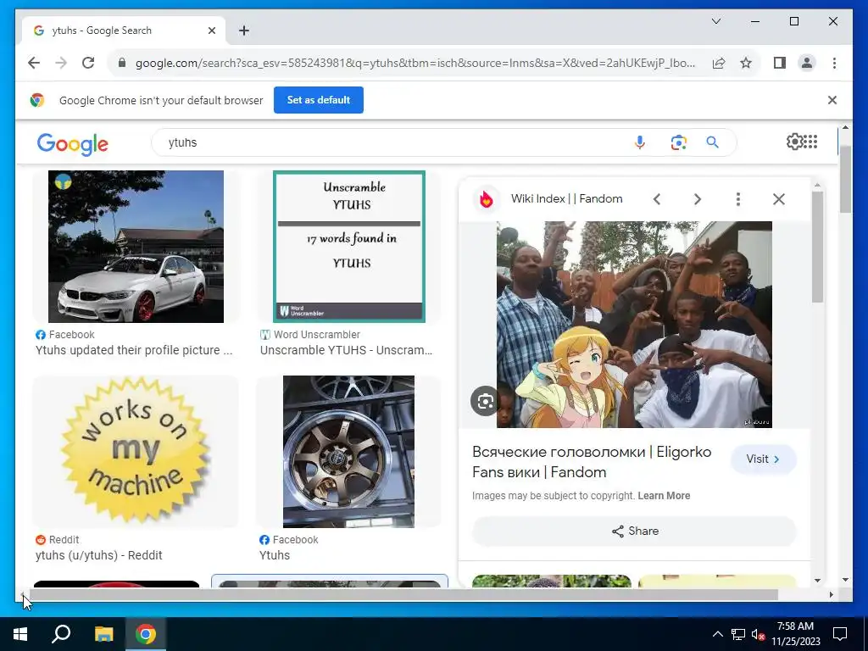Go back to the previous page
This screenshot has height=651, width=868.
coord(34,63)
